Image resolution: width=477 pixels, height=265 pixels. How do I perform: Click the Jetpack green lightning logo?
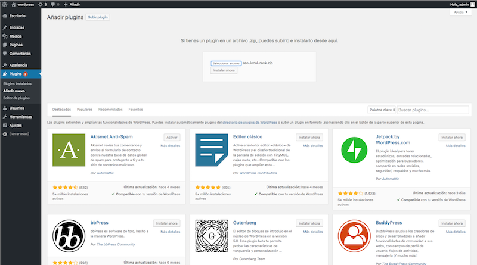tap(354, 150)
